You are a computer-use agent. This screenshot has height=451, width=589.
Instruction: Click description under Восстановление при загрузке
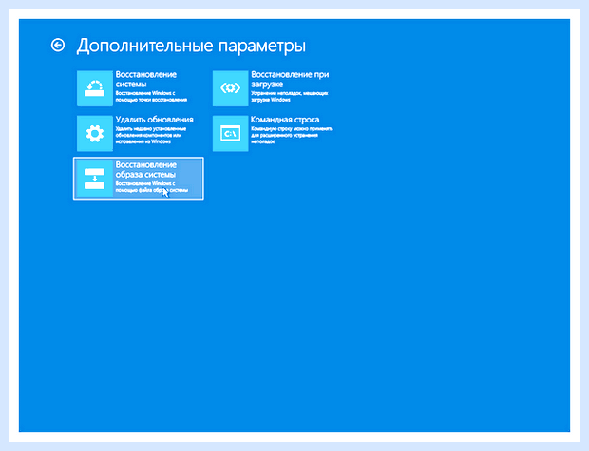click(x=289, y=96)
